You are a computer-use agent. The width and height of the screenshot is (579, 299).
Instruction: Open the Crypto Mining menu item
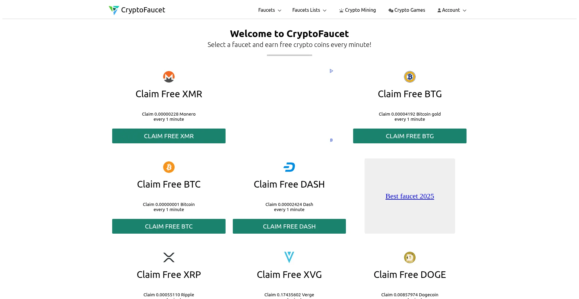tap(360, 10)
